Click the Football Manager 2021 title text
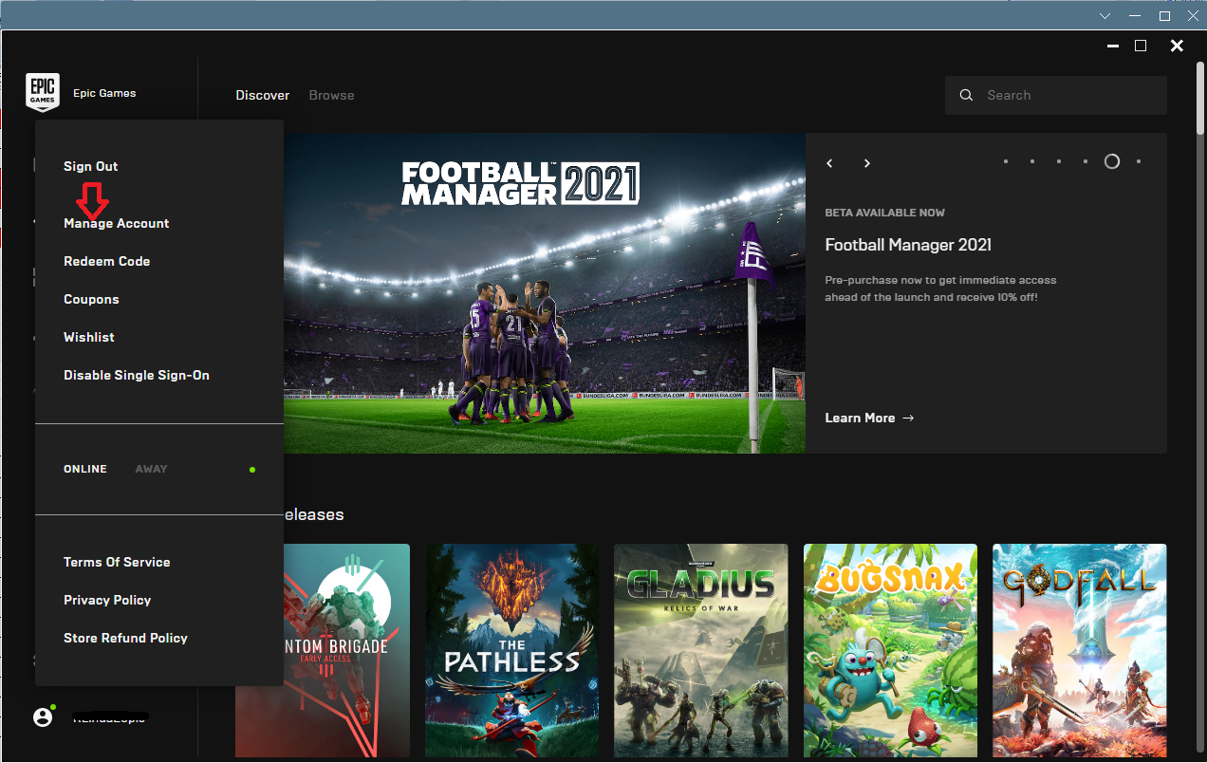This screenshot has width=1207, height=763. point(908,245)
